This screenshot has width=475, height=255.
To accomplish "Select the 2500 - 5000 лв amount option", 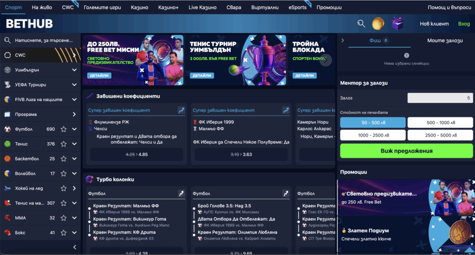I will click(440, 135).
